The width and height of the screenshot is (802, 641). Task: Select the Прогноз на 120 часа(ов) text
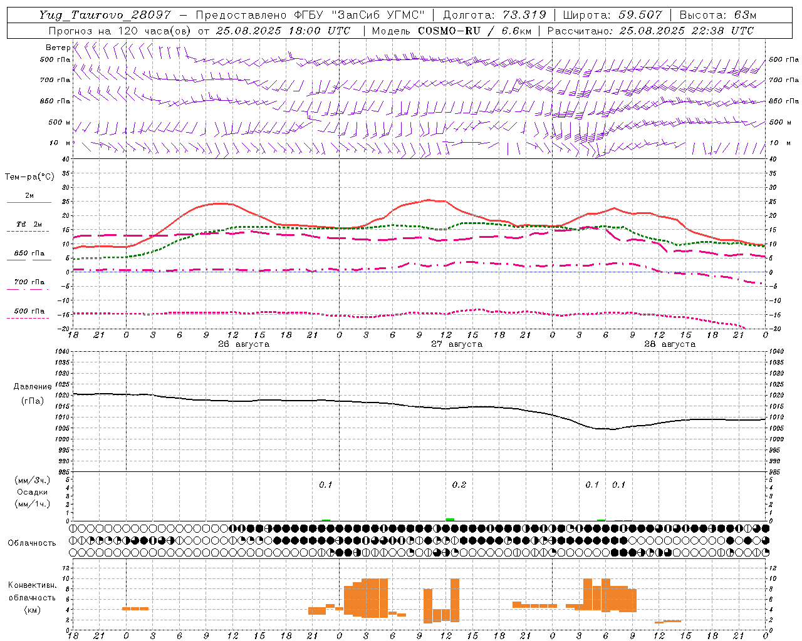coord(120,31)
